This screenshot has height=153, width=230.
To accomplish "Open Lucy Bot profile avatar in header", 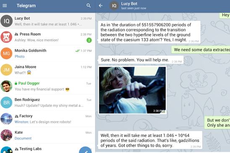I will click(114, 6).
